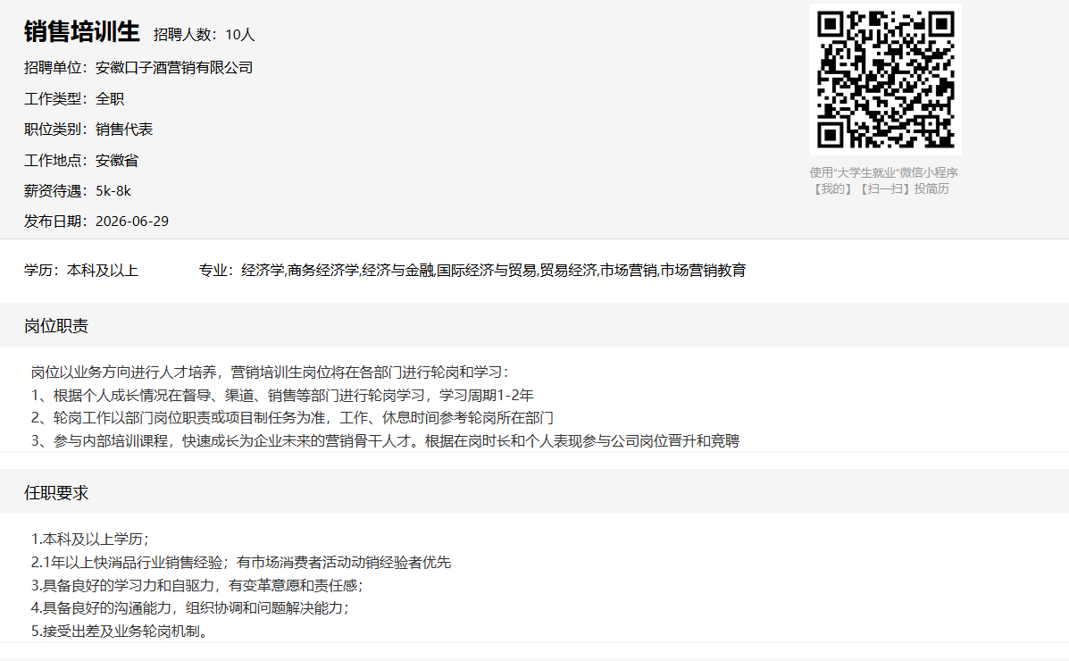This screenshot has width=1069, height=661.
Task: Click the 学历：本科及以上 text
Action: pos(81,271)
